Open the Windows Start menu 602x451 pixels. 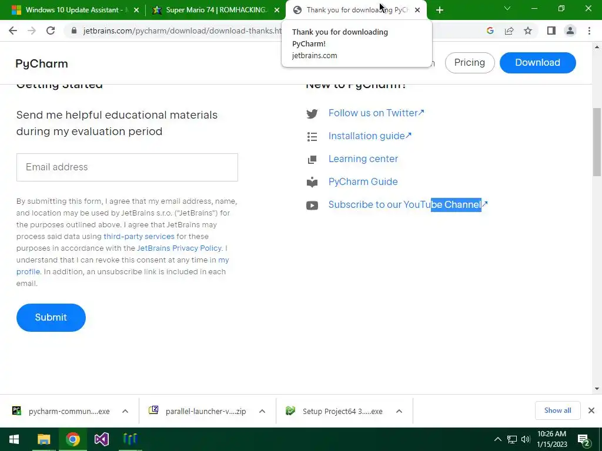click(x=14, y=439)
